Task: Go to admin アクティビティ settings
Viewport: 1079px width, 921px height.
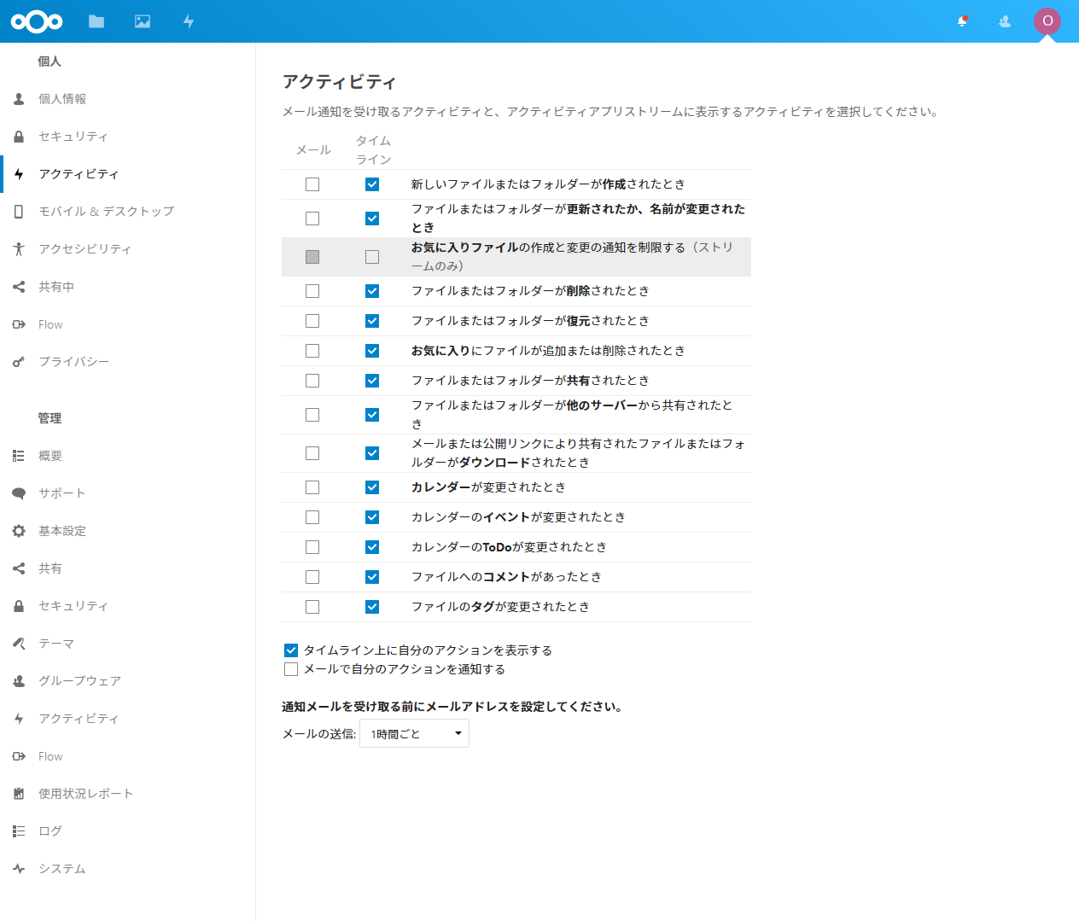Action: pos(128,719)
